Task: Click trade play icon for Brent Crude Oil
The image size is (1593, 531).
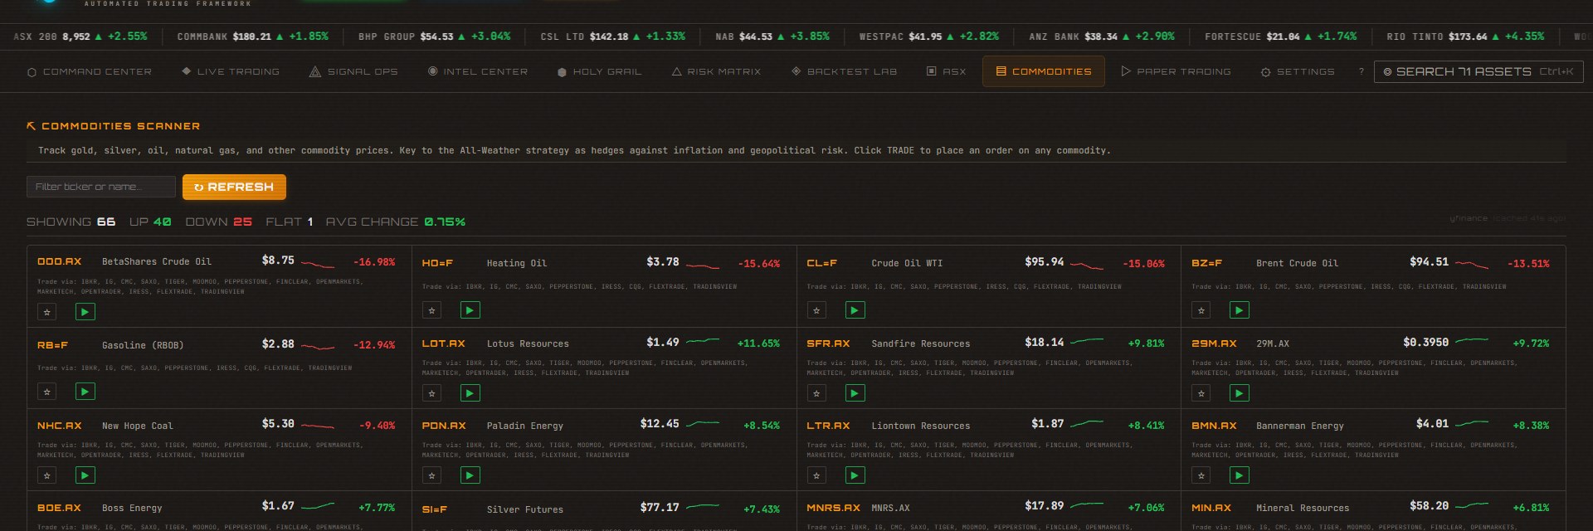Action: point(1240,310)
